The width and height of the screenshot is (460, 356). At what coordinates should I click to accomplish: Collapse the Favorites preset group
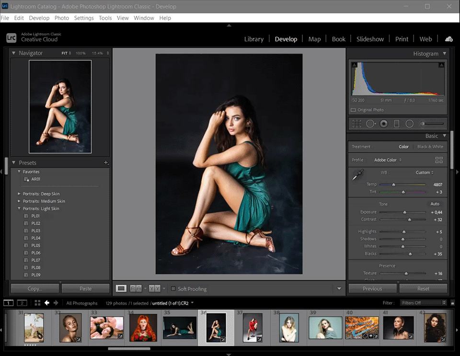[19, 172]
